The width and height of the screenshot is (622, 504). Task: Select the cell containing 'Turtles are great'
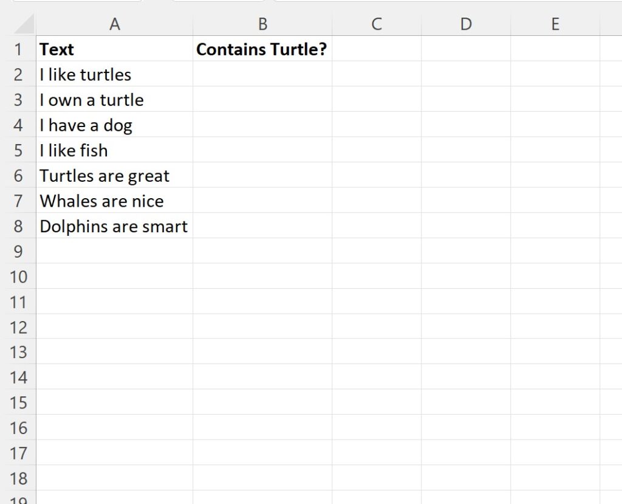[114, 175]
